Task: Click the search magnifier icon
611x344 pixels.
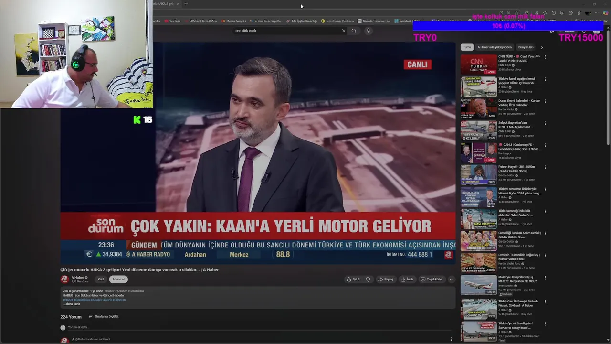Action: click(x=354, y=31)
